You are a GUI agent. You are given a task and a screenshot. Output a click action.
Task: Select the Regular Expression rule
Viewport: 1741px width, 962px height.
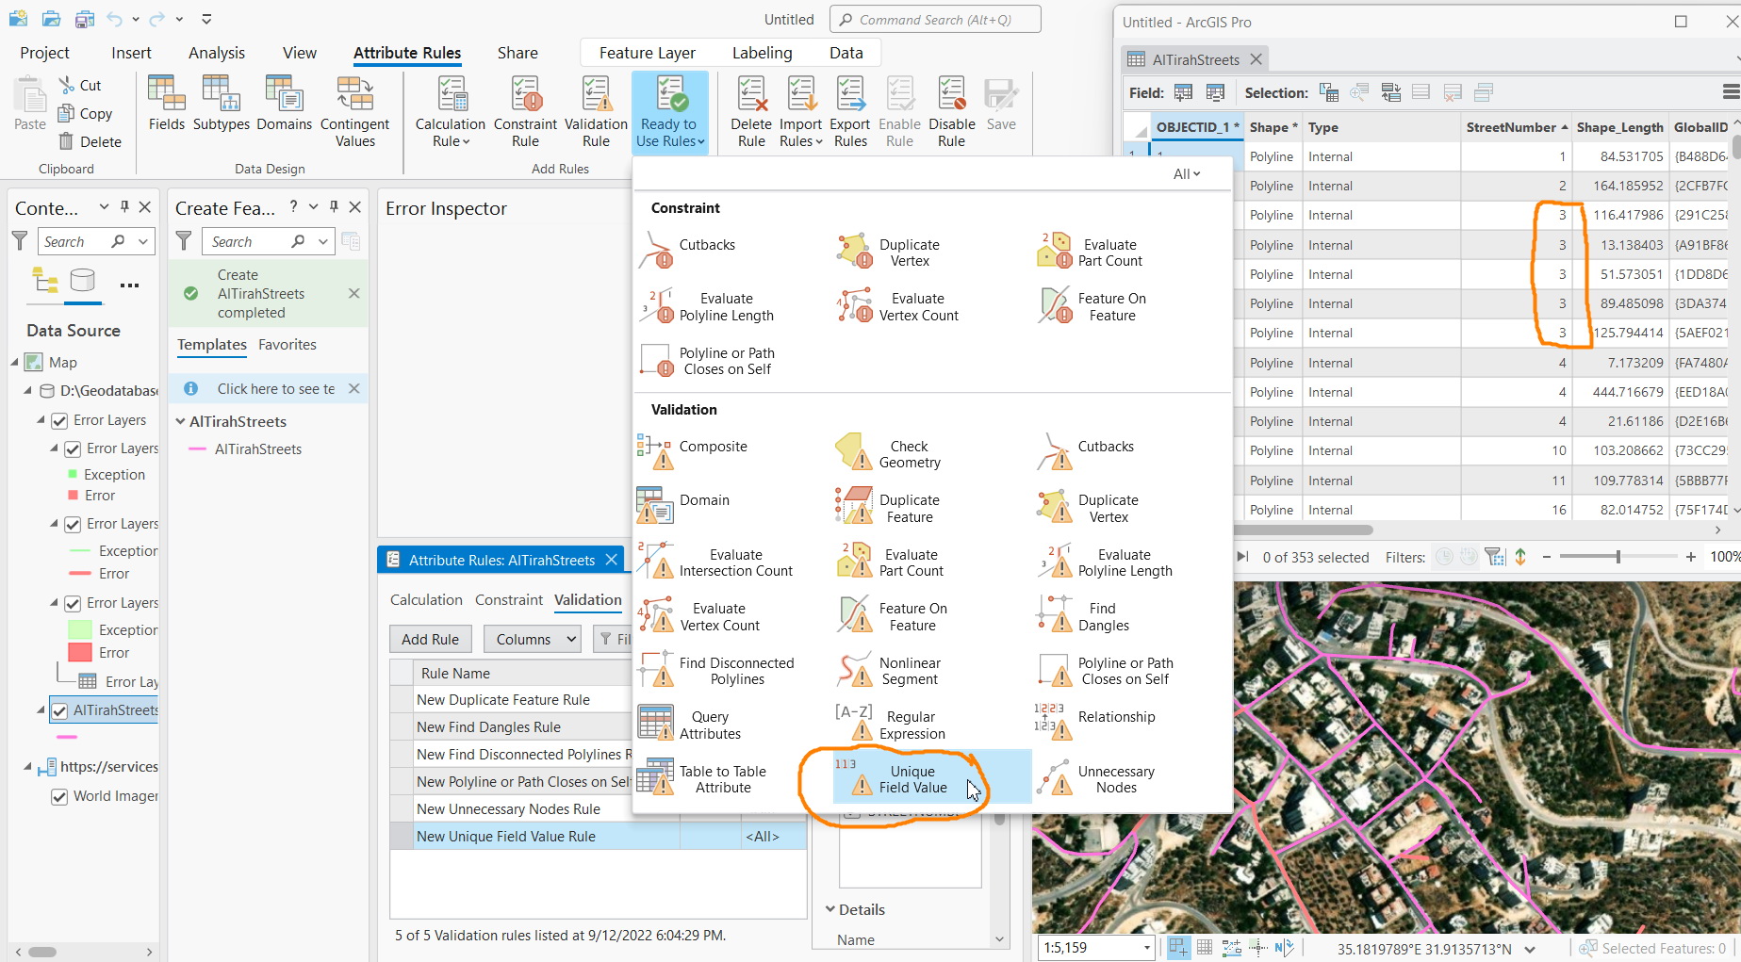[891, 725]
